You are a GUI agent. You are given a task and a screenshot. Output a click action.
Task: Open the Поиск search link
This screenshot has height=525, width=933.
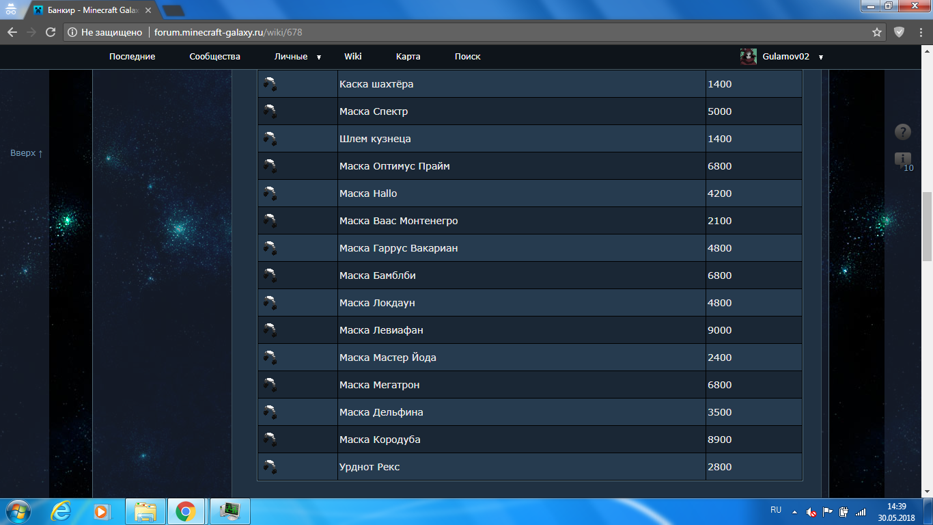click(x=467, y=57)
